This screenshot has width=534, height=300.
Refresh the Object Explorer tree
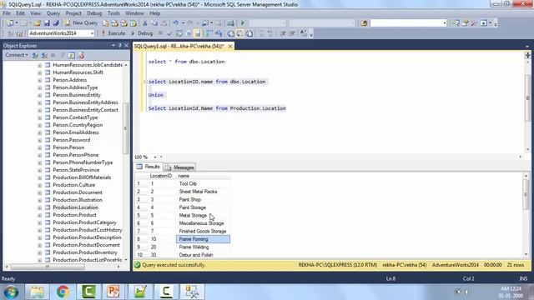[72, 55]
